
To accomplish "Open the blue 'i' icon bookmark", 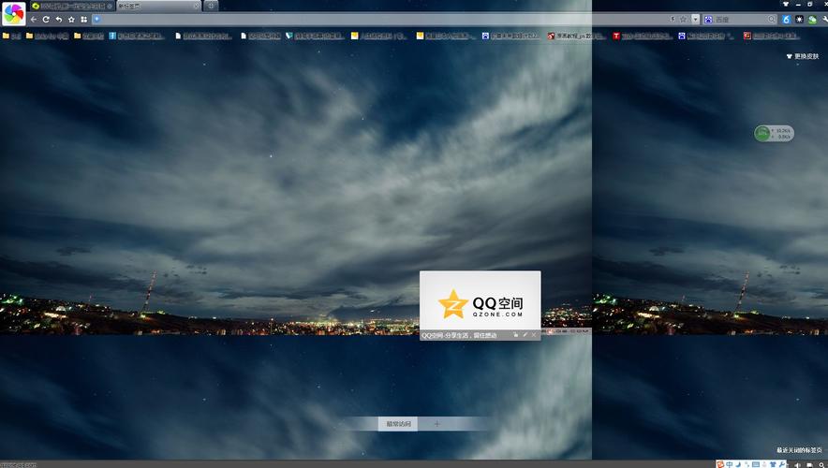I will click(138, 36).
